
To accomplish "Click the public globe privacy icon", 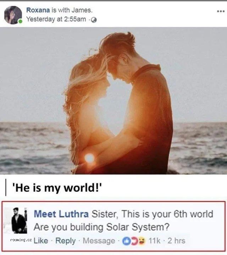I will click(94, 20).
